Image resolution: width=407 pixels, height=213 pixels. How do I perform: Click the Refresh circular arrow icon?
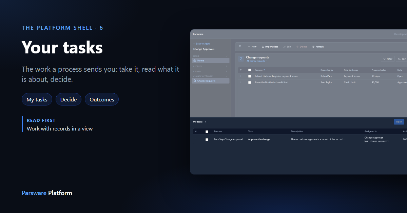click(313, 47)
